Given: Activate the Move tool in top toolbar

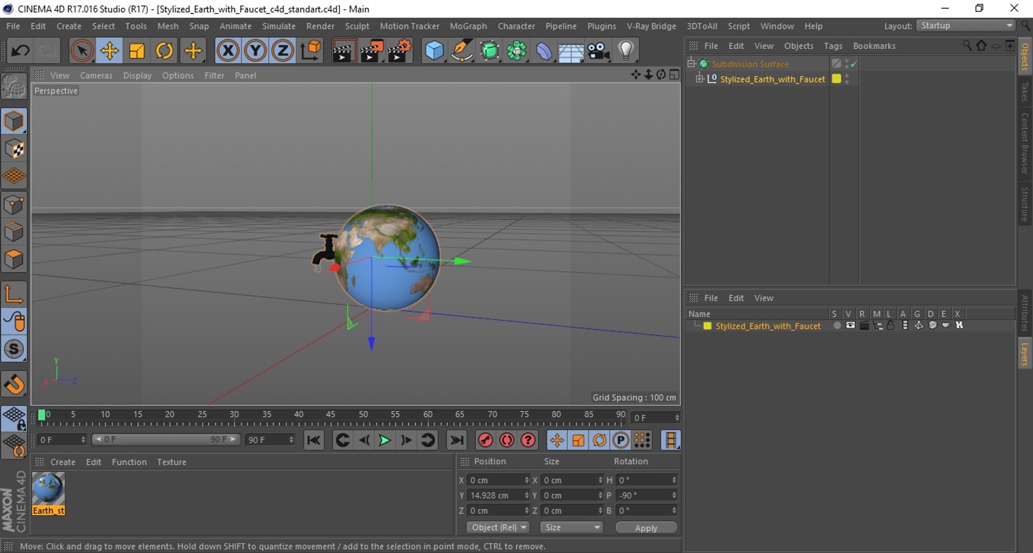Looking at the screenshot, I should click(109, 51).
